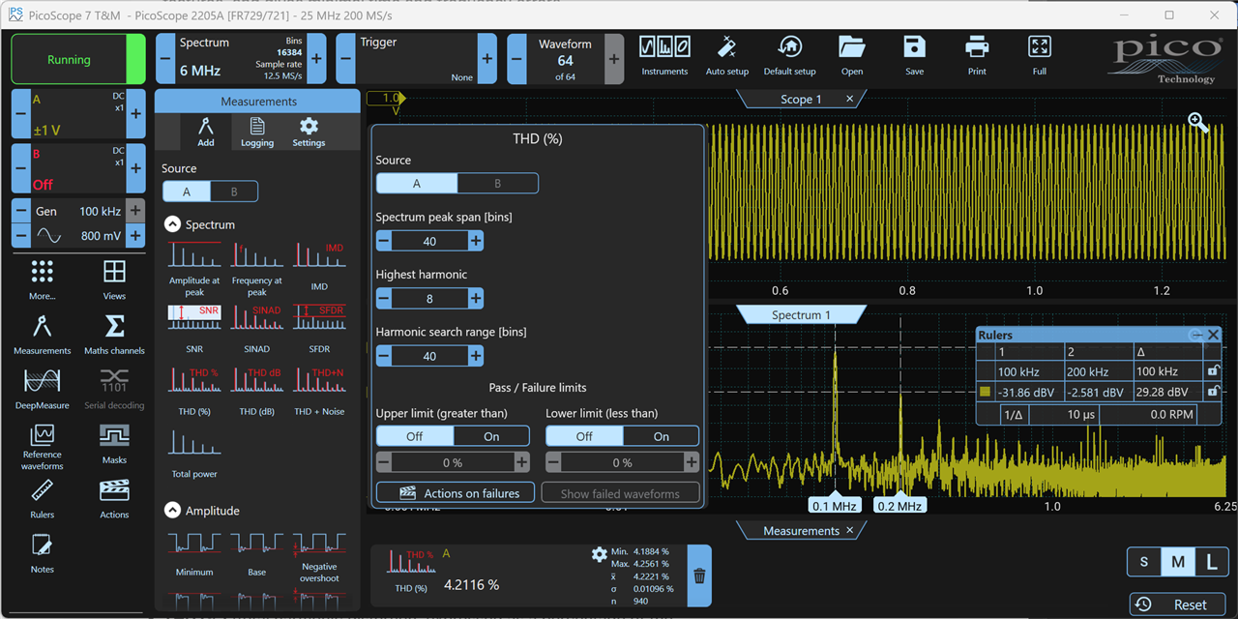1238x619 pixels.
Task: Open the Views layout icon
Action: 114,280
